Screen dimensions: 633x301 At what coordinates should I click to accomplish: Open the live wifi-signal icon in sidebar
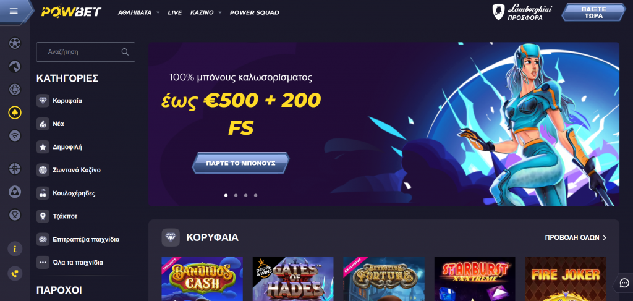15,135
